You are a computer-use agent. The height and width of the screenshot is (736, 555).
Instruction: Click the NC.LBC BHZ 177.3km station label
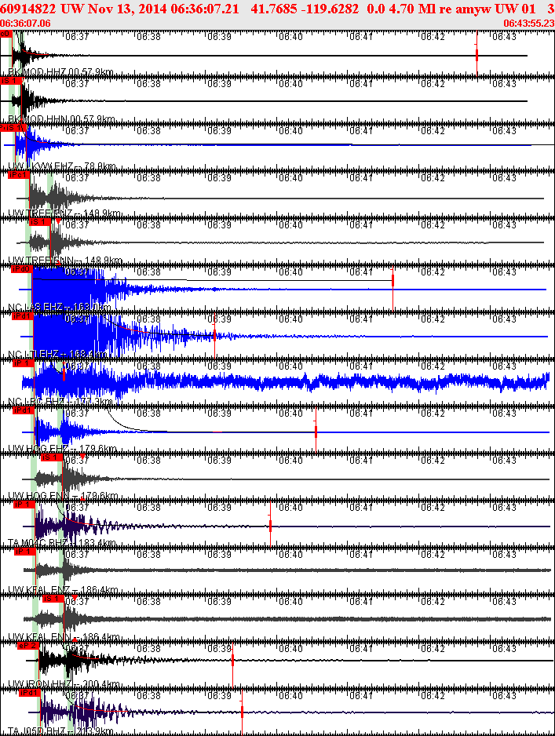pyautogui.click(x=60, y=401)
